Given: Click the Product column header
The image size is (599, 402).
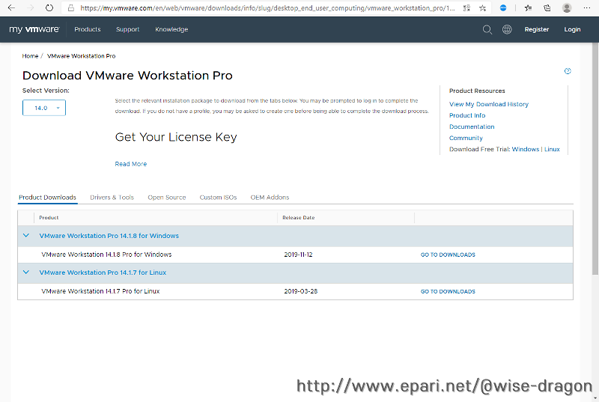Looking at the screenshot, I should click(49, 218).
